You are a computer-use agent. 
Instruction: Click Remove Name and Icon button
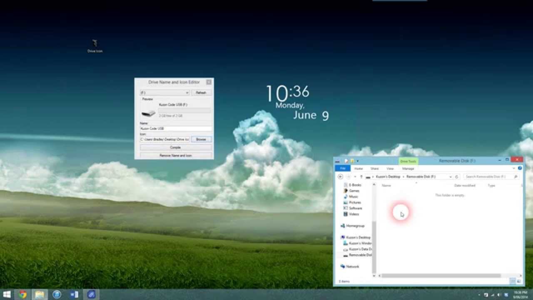176,155
